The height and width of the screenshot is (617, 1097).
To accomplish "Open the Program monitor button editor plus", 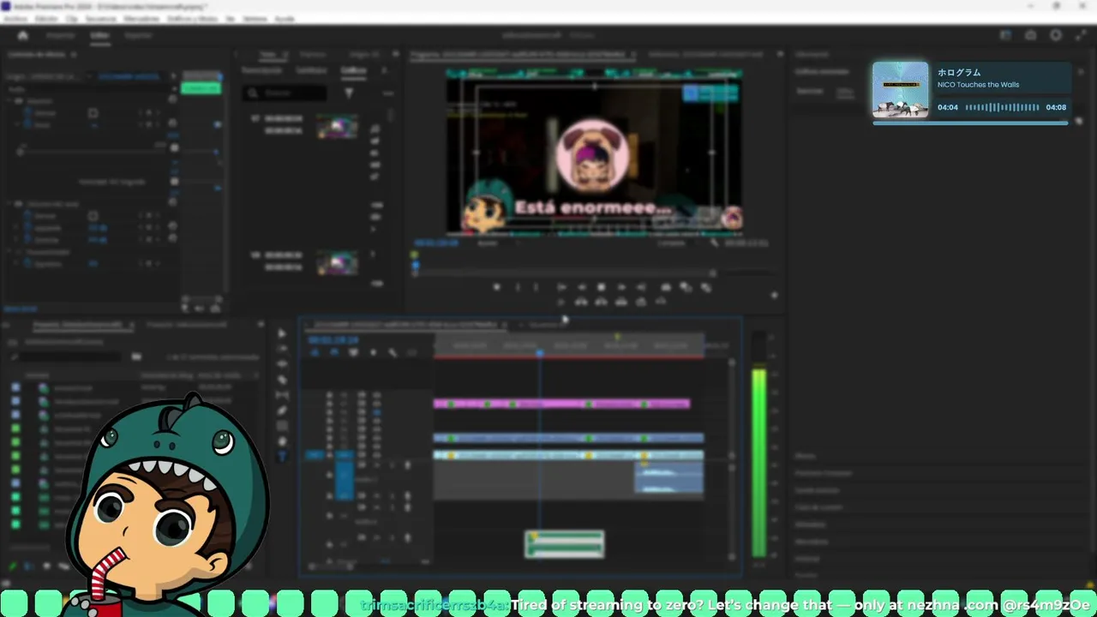I will pyautogui.click(x=774, y=295).
